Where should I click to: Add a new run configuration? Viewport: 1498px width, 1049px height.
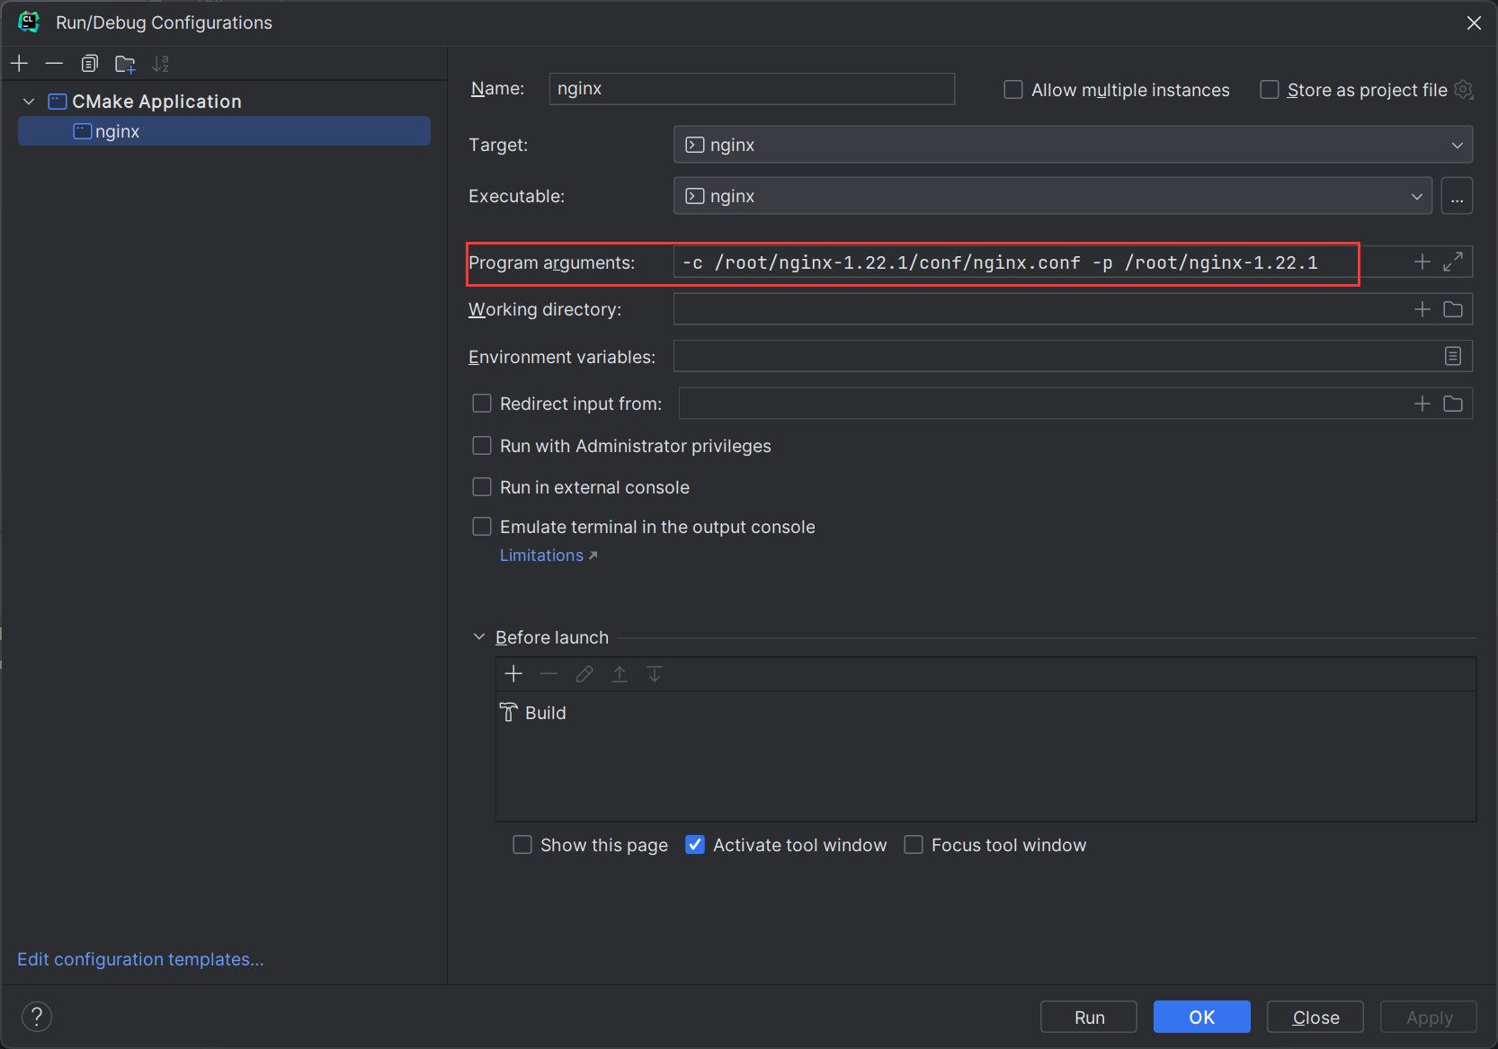pos(20,64)
